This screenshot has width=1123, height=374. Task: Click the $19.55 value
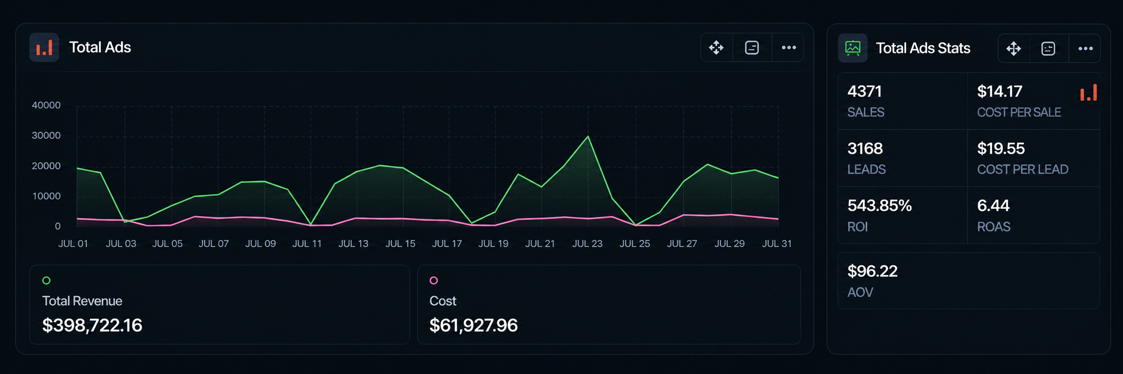pyautogui.click(x=1000, y=149)
